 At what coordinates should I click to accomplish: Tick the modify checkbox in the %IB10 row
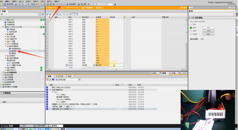click(126, 20)
